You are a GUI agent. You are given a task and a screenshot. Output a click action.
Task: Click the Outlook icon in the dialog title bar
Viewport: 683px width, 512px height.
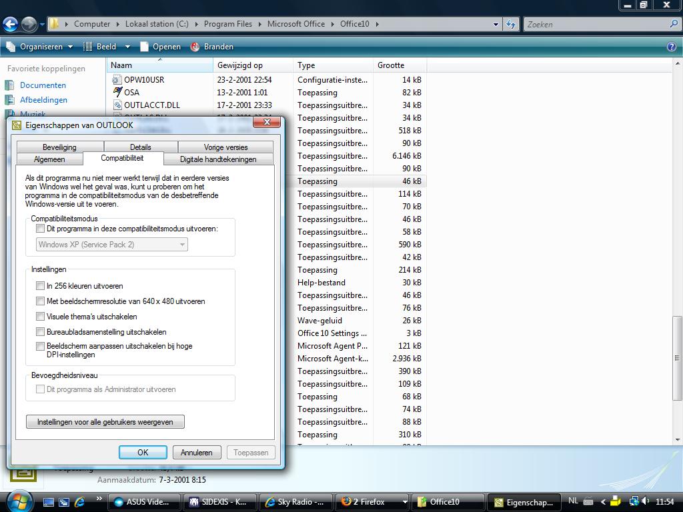[x=17, y=125]
